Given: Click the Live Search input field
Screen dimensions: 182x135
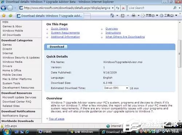Looking at the screenshot, I should [x=150, y=8].
